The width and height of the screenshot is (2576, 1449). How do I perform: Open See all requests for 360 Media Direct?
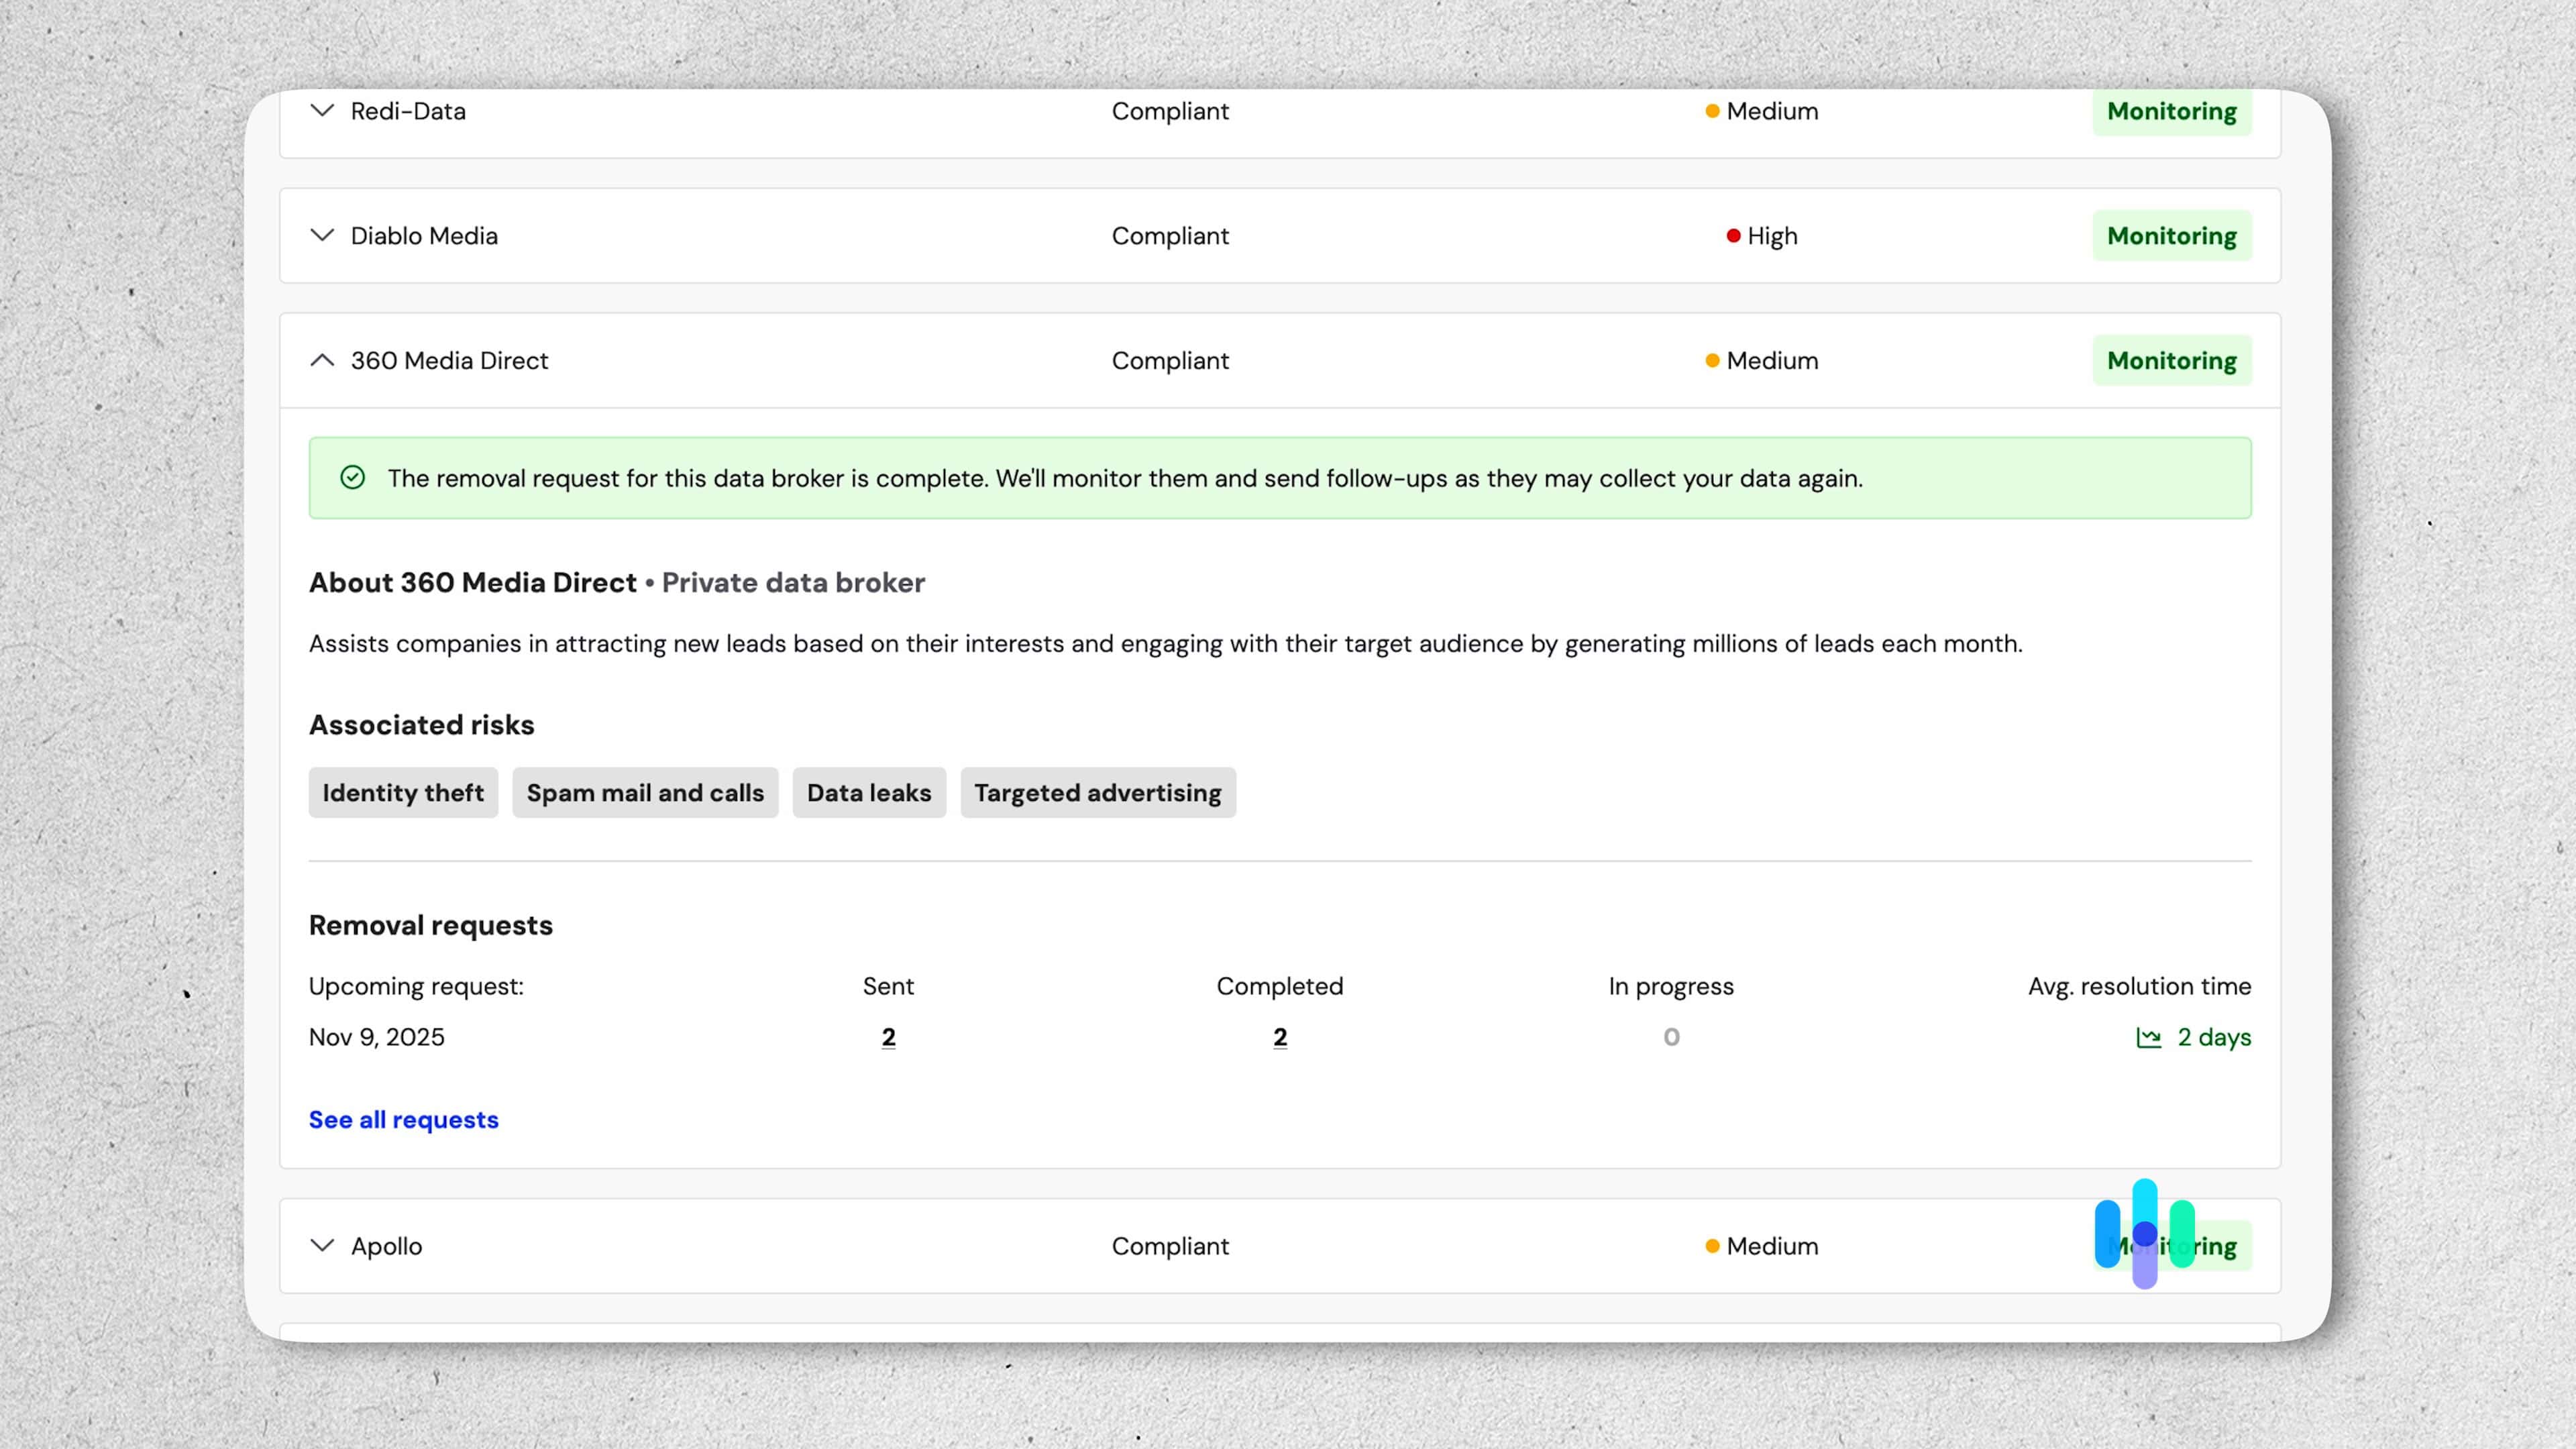(x=403, y=1119)
